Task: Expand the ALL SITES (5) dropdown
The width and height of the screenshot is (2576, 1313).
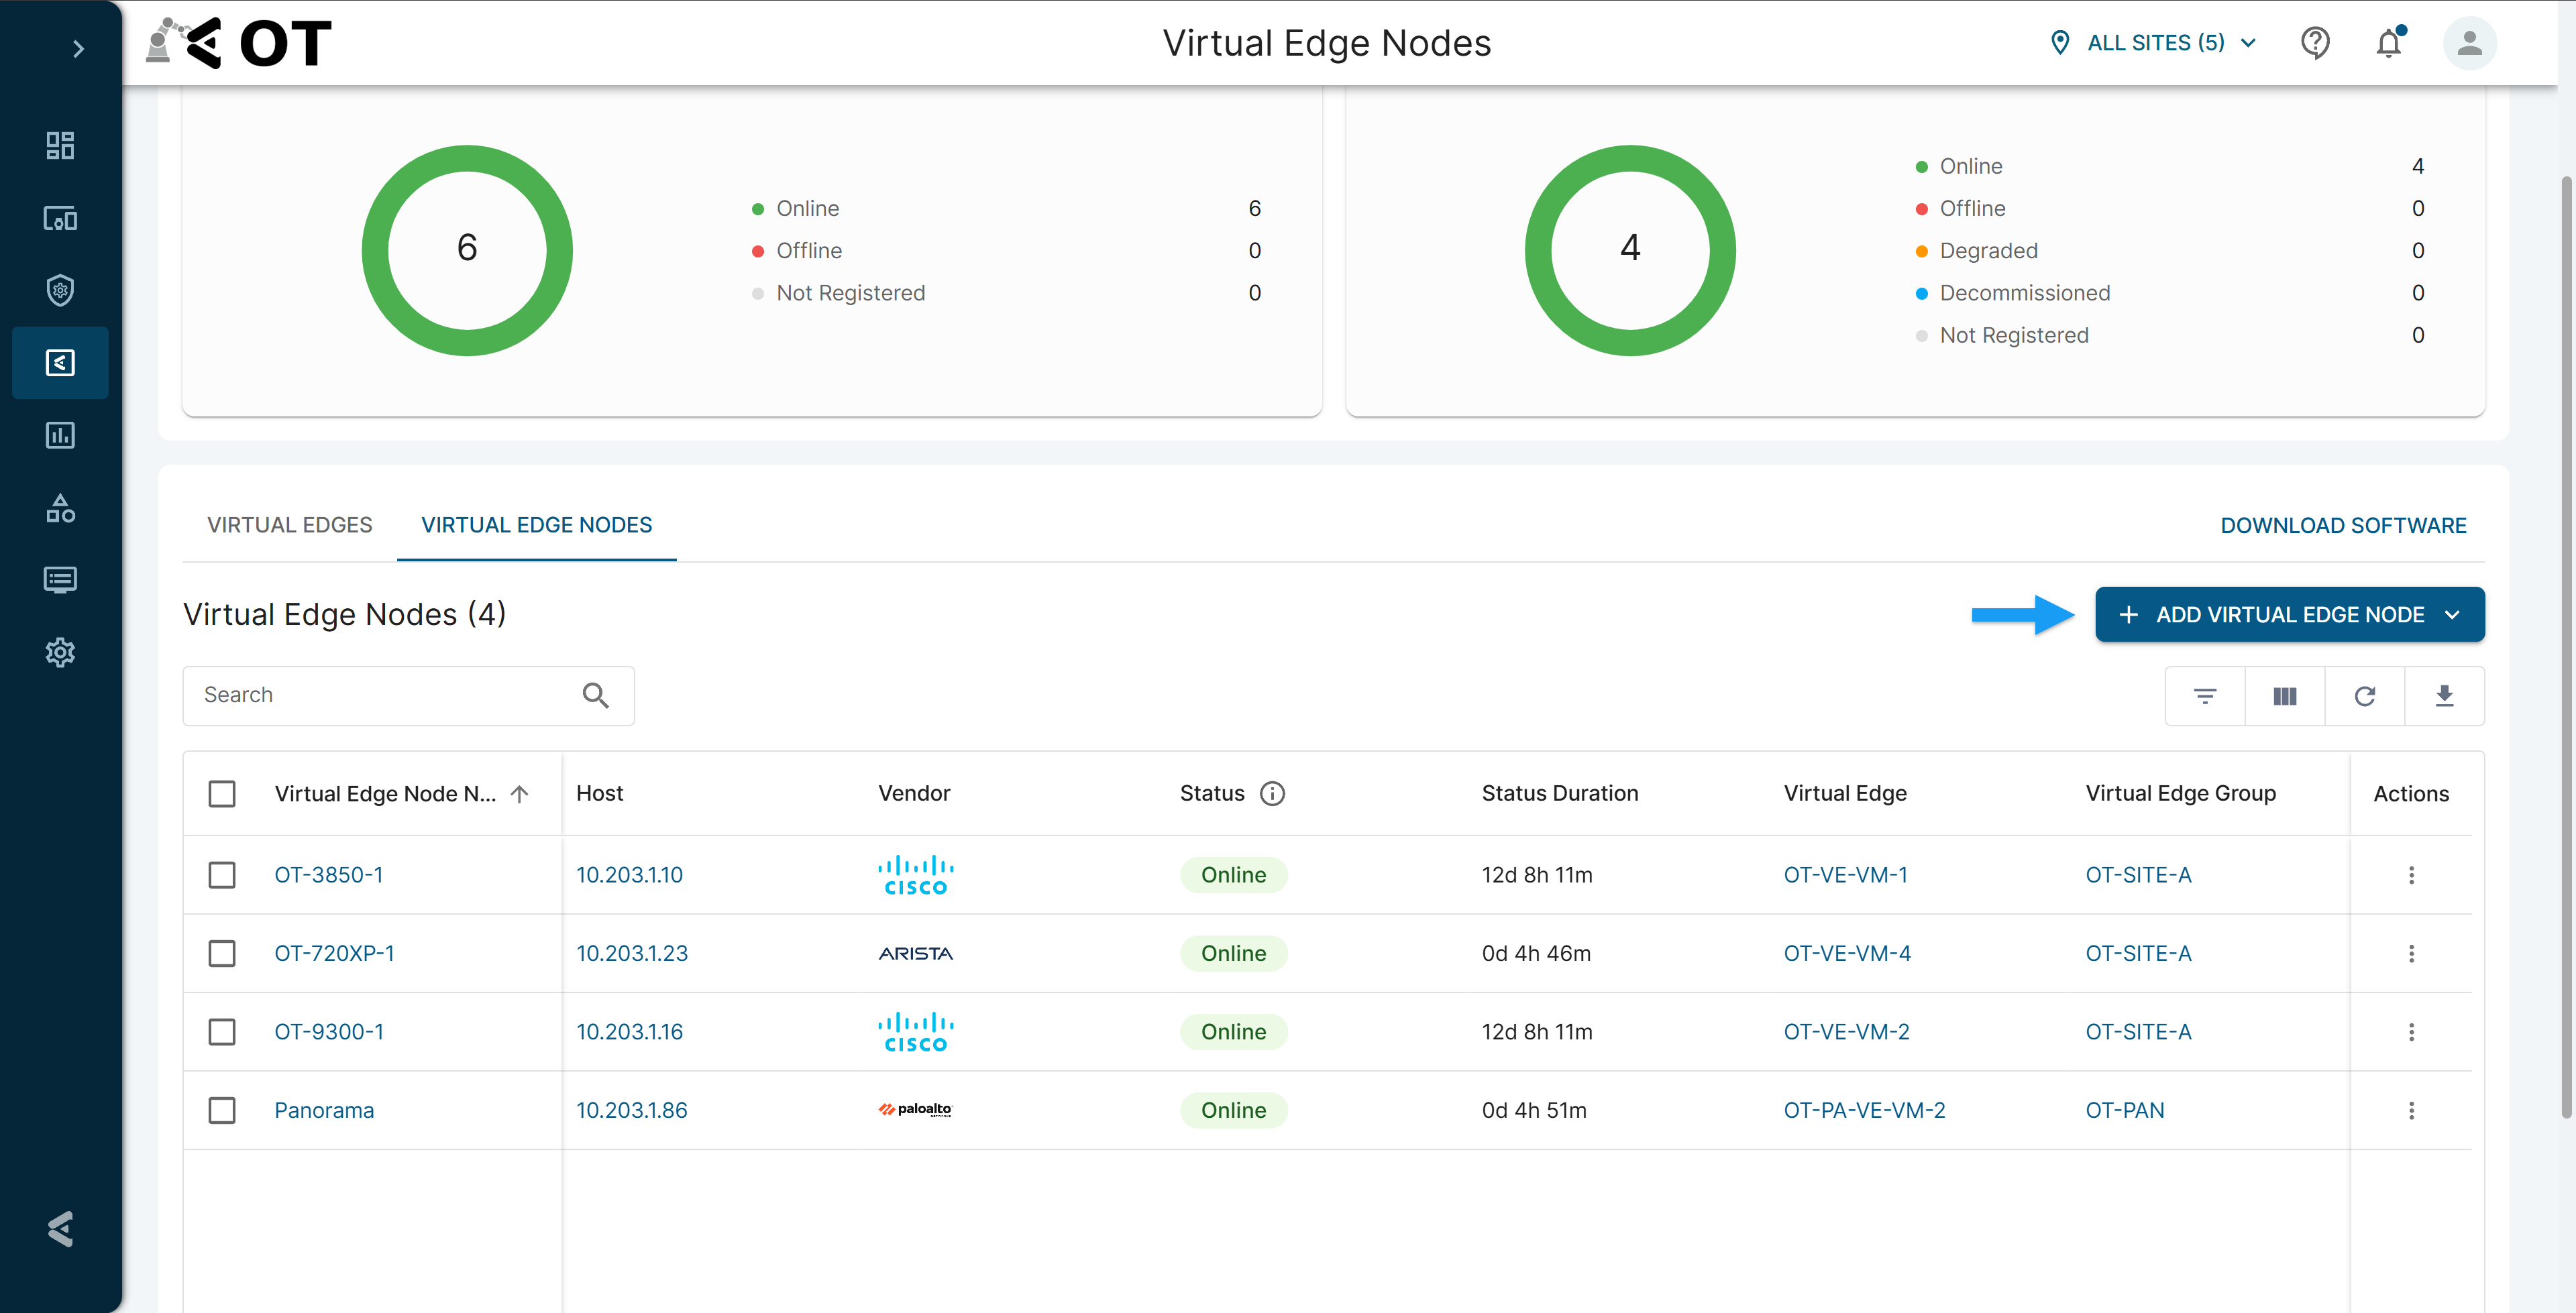Action: (2154, 43)
